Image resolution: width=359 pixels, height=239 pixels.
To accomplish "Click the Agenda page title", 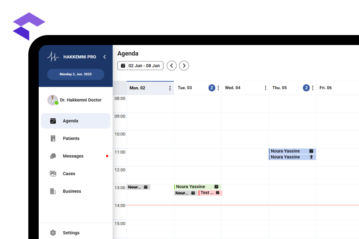I will click(x=128, y=53).
